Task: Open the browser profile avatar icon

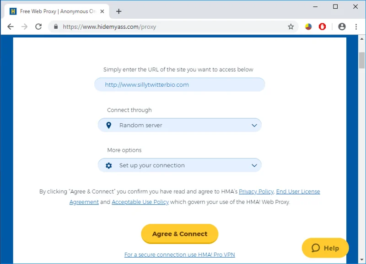Action: coord(342,26)
